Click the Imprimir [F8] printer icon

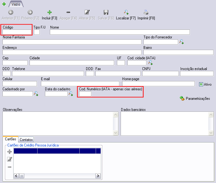pyautogui.click(x=146, y=12)
